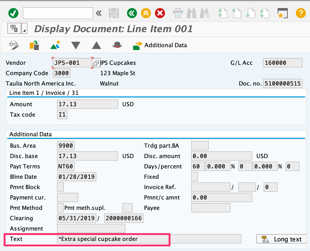Collapse the command field with double chevron
Viewport: 310px width, 251px height.
(x=99, y=13)
